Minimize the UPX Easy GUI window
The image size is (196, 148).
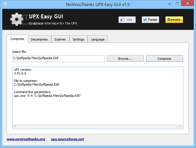[169, 3]
